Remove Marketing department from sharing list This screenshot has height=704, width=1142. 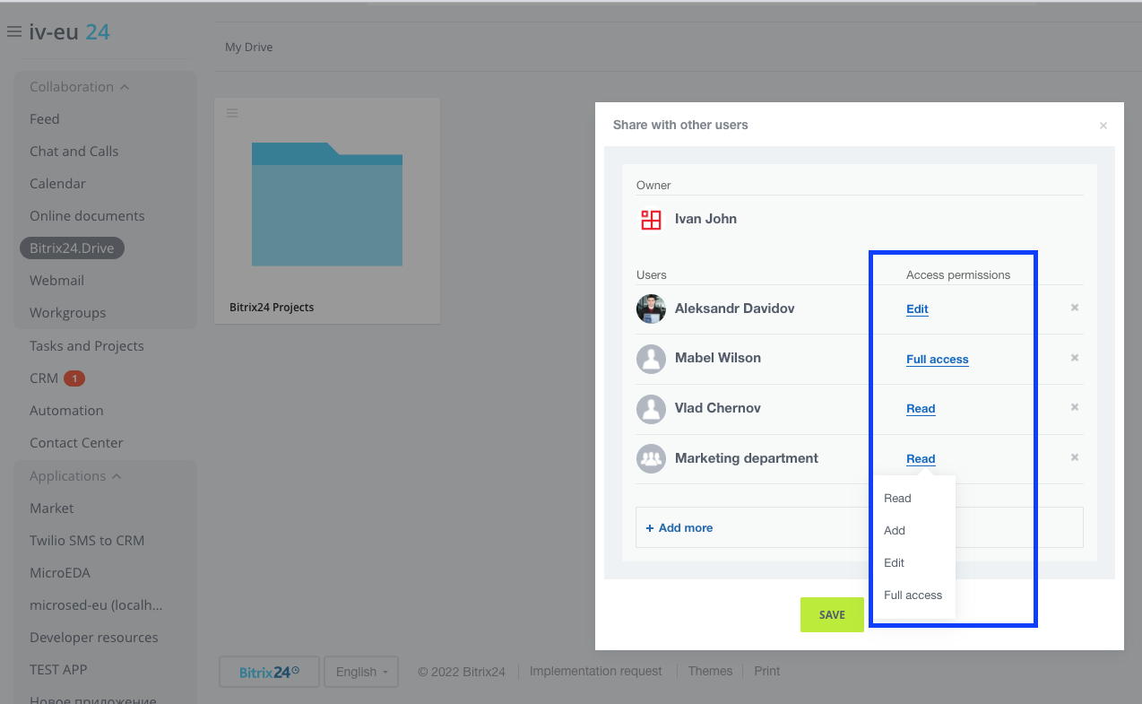click(x=1075, y=457)
